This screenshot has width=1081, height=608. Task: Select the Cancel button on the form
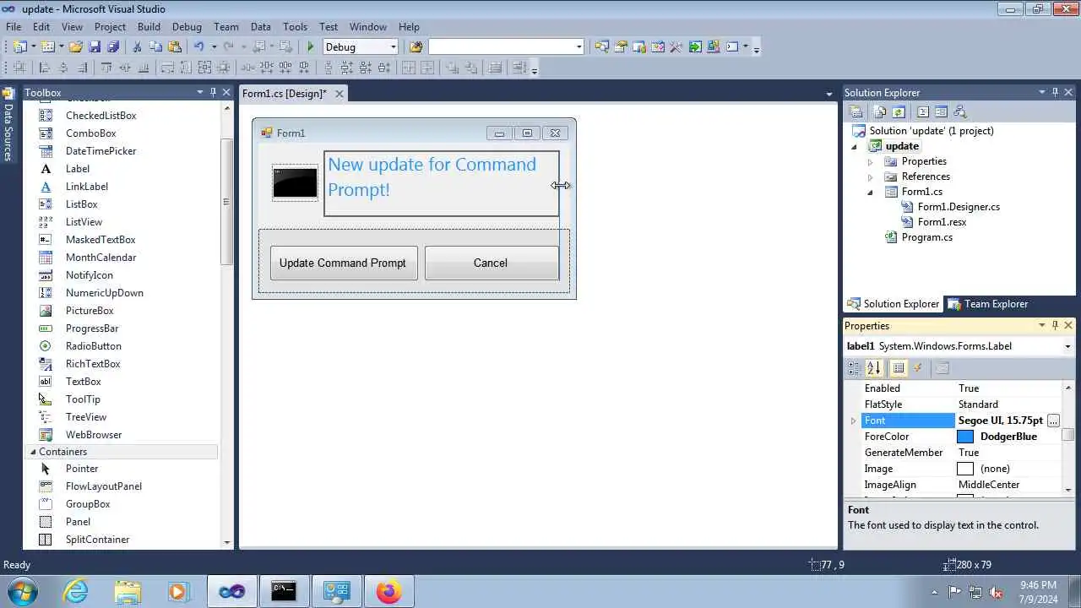pyautogui.click(x=491, y=263)
